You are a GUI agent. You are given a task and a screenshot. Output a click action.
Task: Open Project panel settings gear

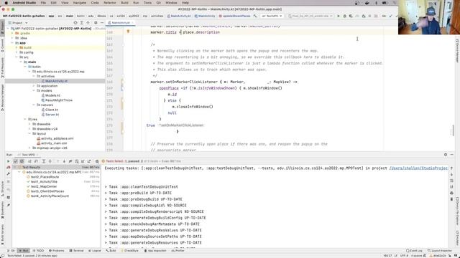[x=96, y=23]
